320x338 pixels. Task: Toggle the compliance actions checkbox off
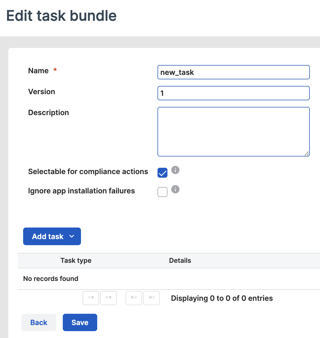pyautogui.click(x=162, y=173)
